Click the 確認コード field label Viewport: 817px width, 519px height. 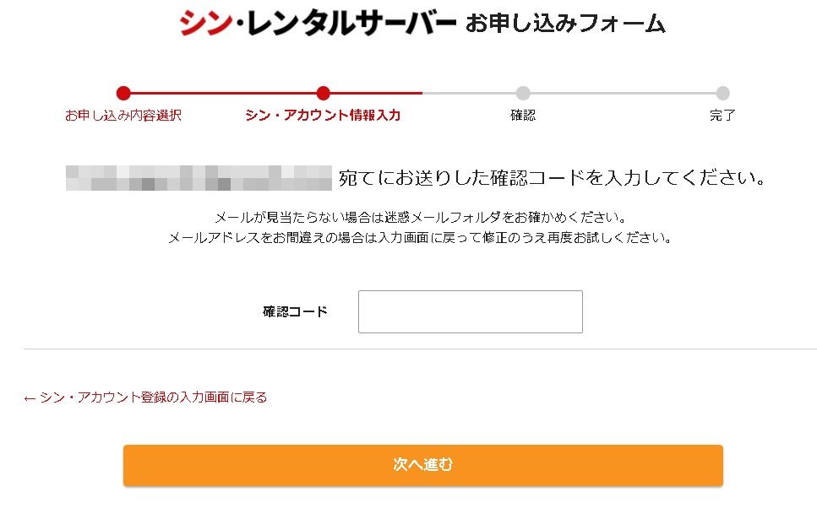[x=295, y=311]
